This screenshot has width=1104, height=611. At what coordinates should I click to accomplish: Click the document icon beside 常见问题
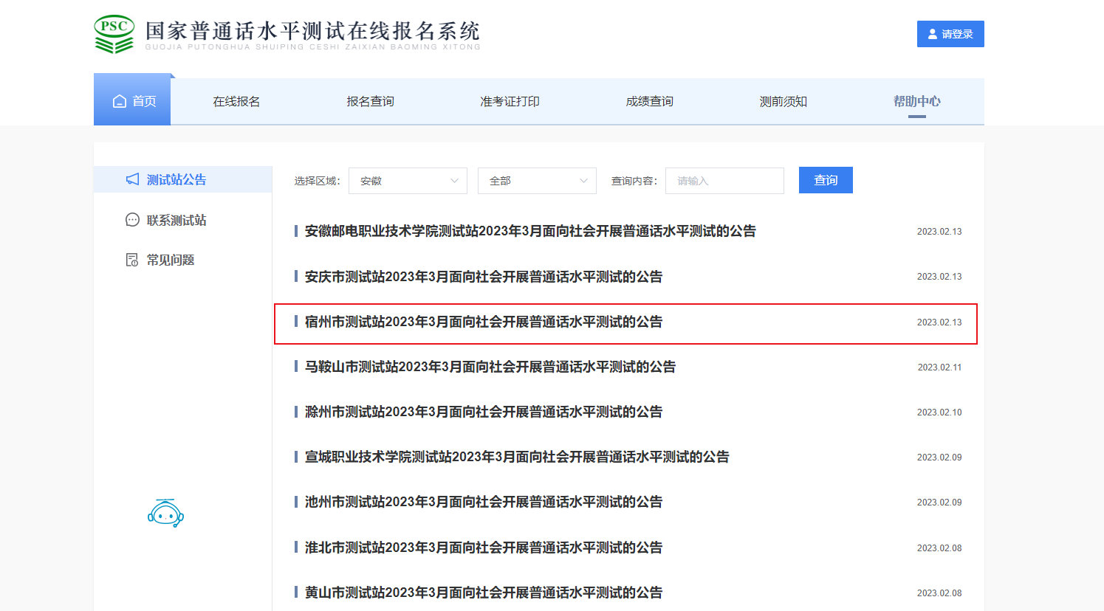[133, 260]
